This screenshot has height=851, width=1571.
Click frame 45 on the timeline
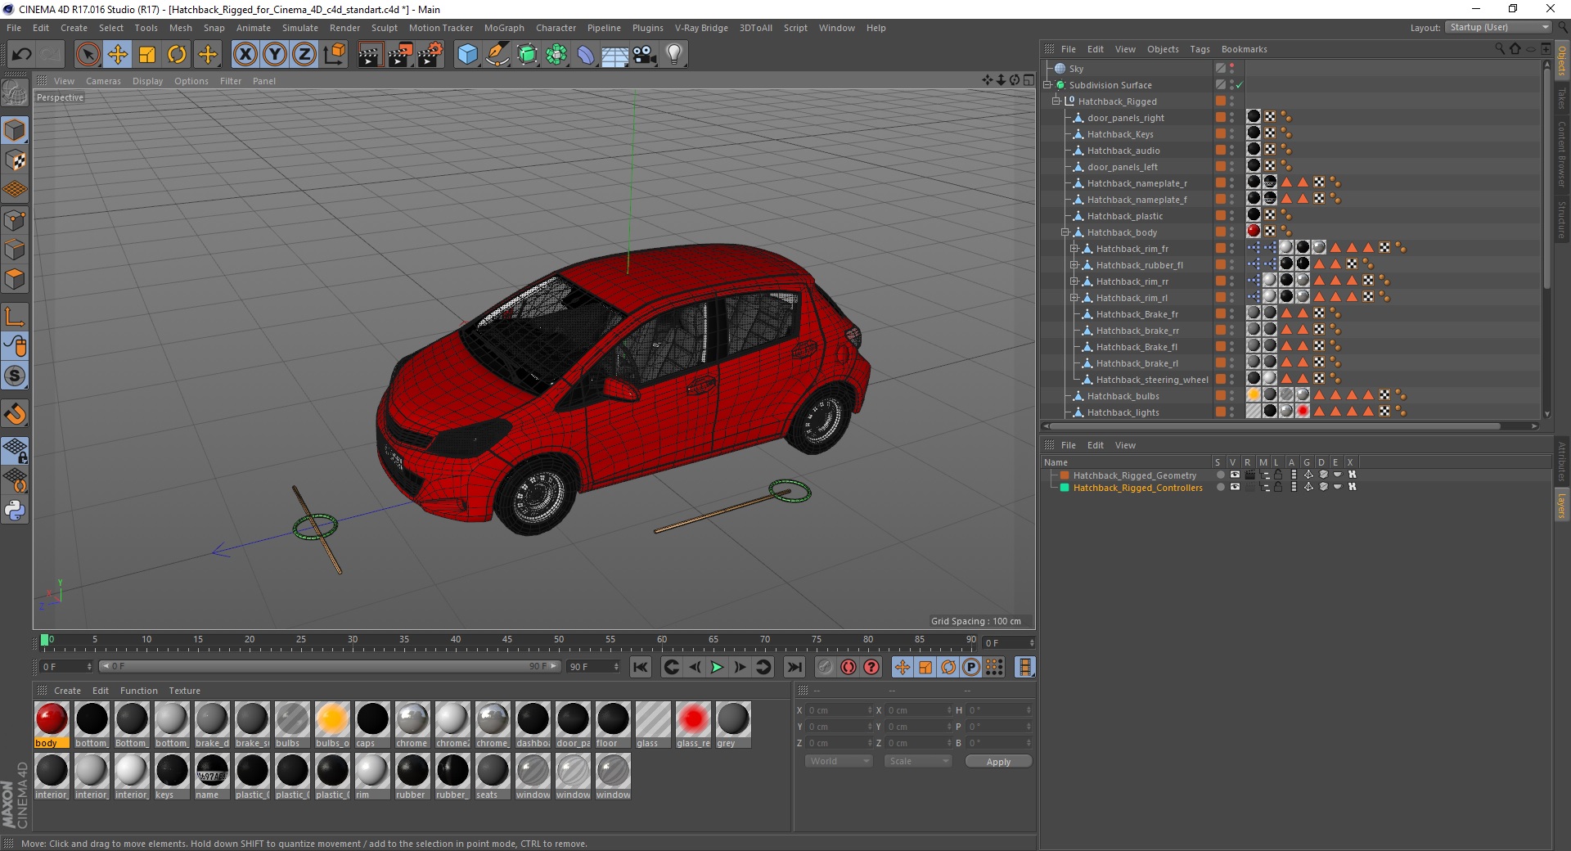[507, 640]
